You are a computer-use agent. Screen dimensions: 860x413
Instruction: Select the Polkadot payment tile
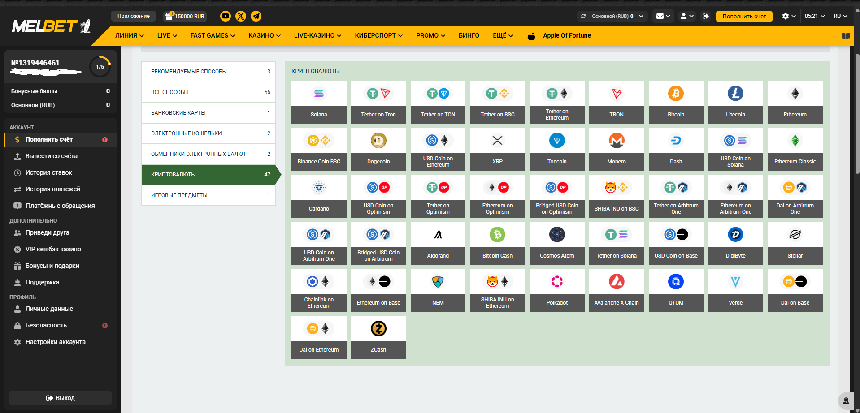[x=557, y=290]
